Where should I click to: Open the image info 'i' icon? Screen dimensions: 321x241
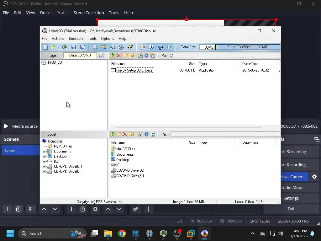151,47
